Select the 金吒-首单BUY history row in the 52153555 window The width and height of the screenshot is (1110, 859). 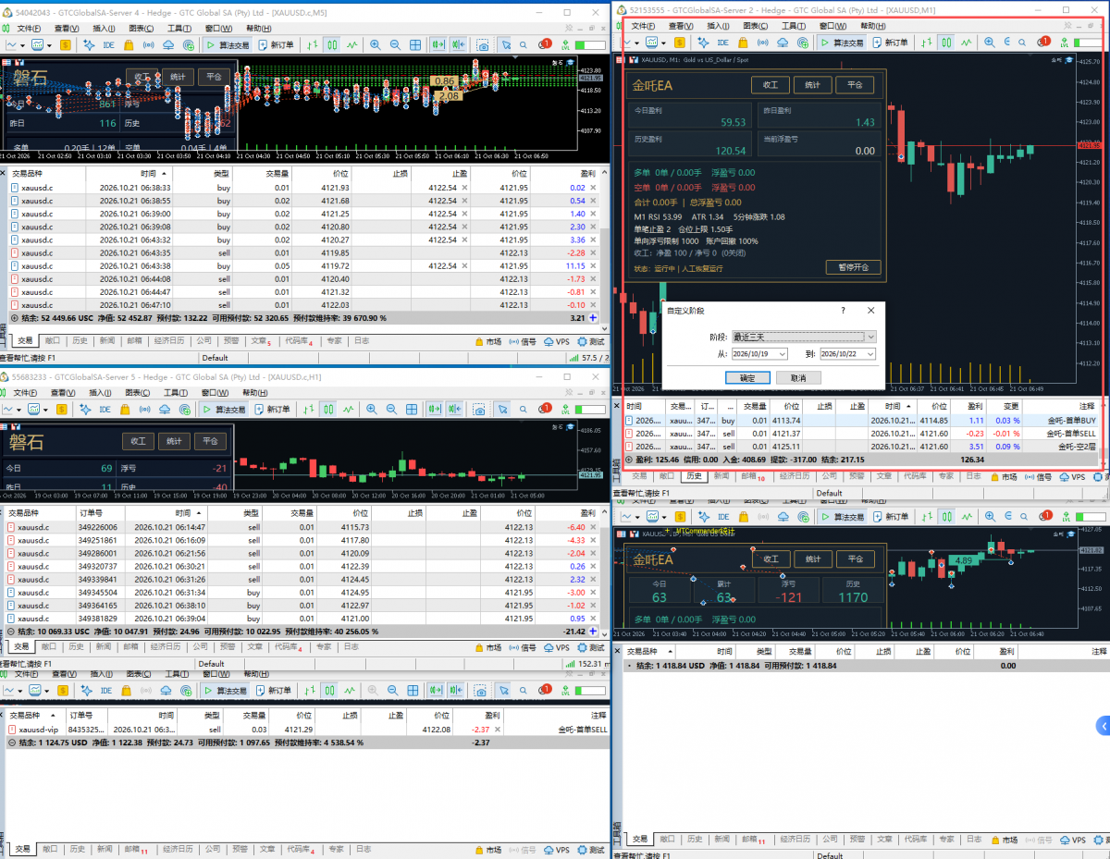860,420
